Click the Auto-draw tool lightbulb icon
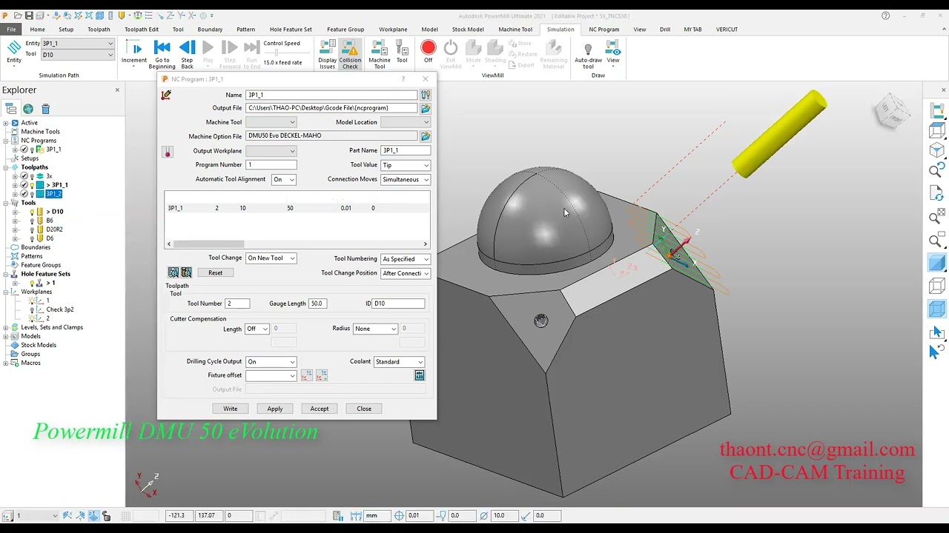 pos(588,49)
